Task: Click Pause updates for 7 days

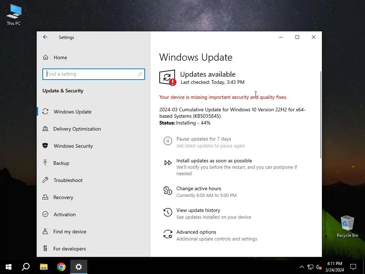Action: [x=204, y=139]
